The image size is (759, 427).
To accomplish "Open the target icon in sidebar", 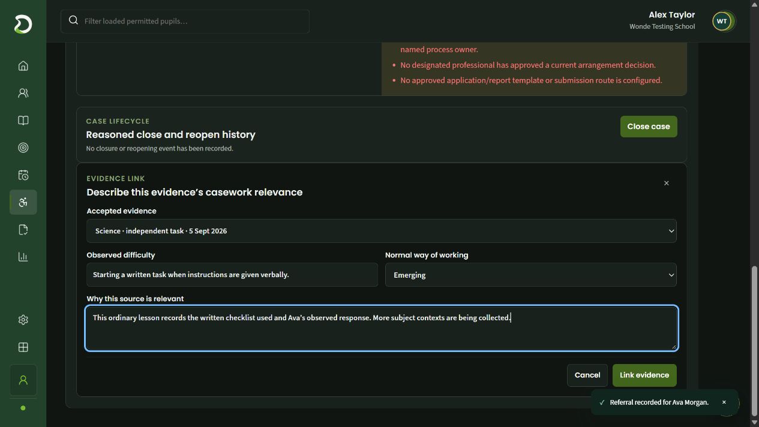I will pyautogui.click(x=23, y=148).
